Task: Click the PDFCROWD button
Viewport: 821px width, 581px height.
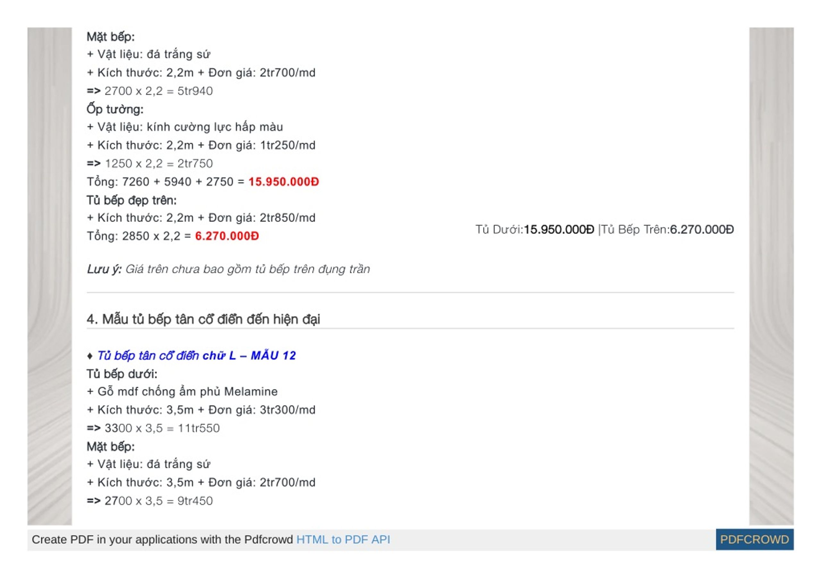Action: (x=755, y=540)
